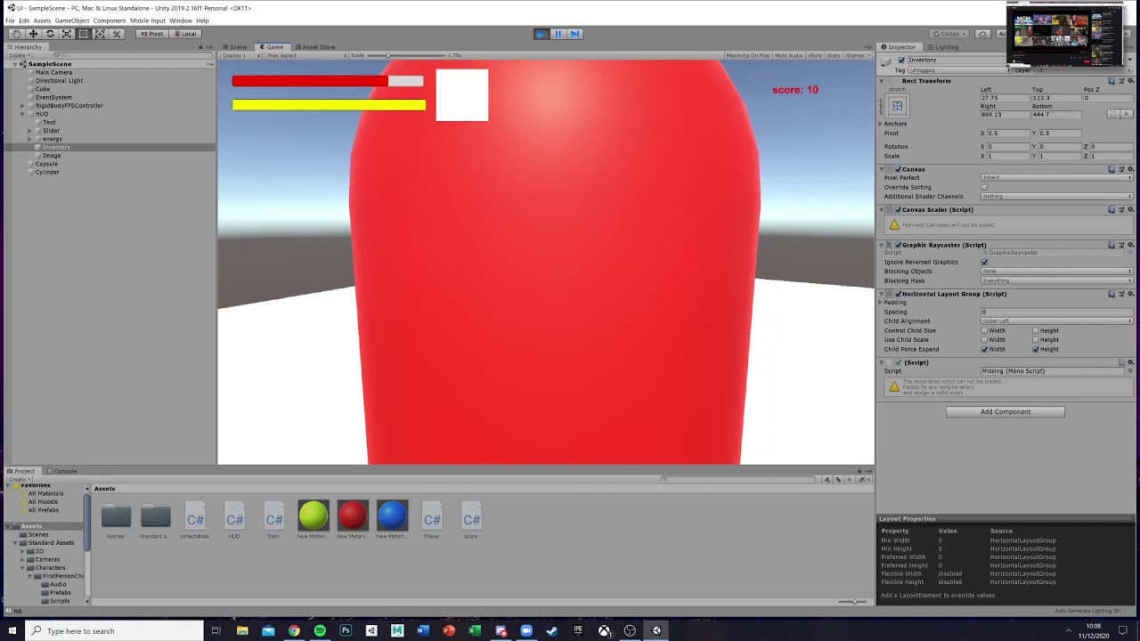Expand RigidBodyFPSController in Hierarchy
The height and width of the screenshot is (641, 1140).
tap(22, 106)
